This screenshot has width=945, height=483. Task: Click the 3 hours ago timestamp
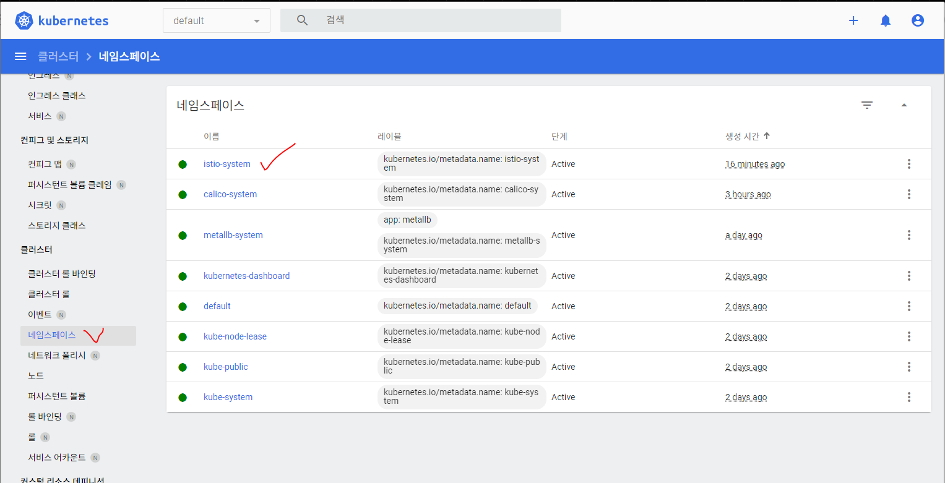[x=748, y=194]
